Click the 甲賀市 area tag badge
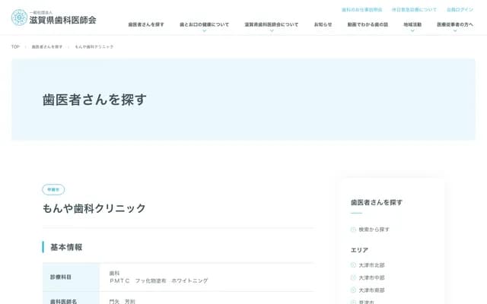The height and width of the screenshot is (304, 487). [53, 189]
